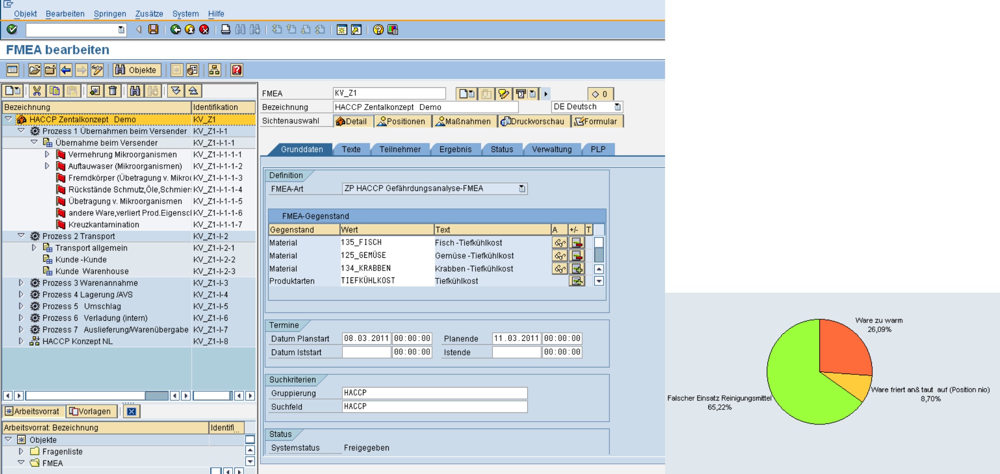Click the open folder icon in FMEA toolbar
This screenshot has width=1000, height=474.
pos(34,70)
